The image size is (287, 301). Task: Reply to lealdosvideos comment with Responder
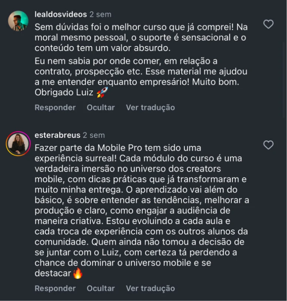(55, 108)
